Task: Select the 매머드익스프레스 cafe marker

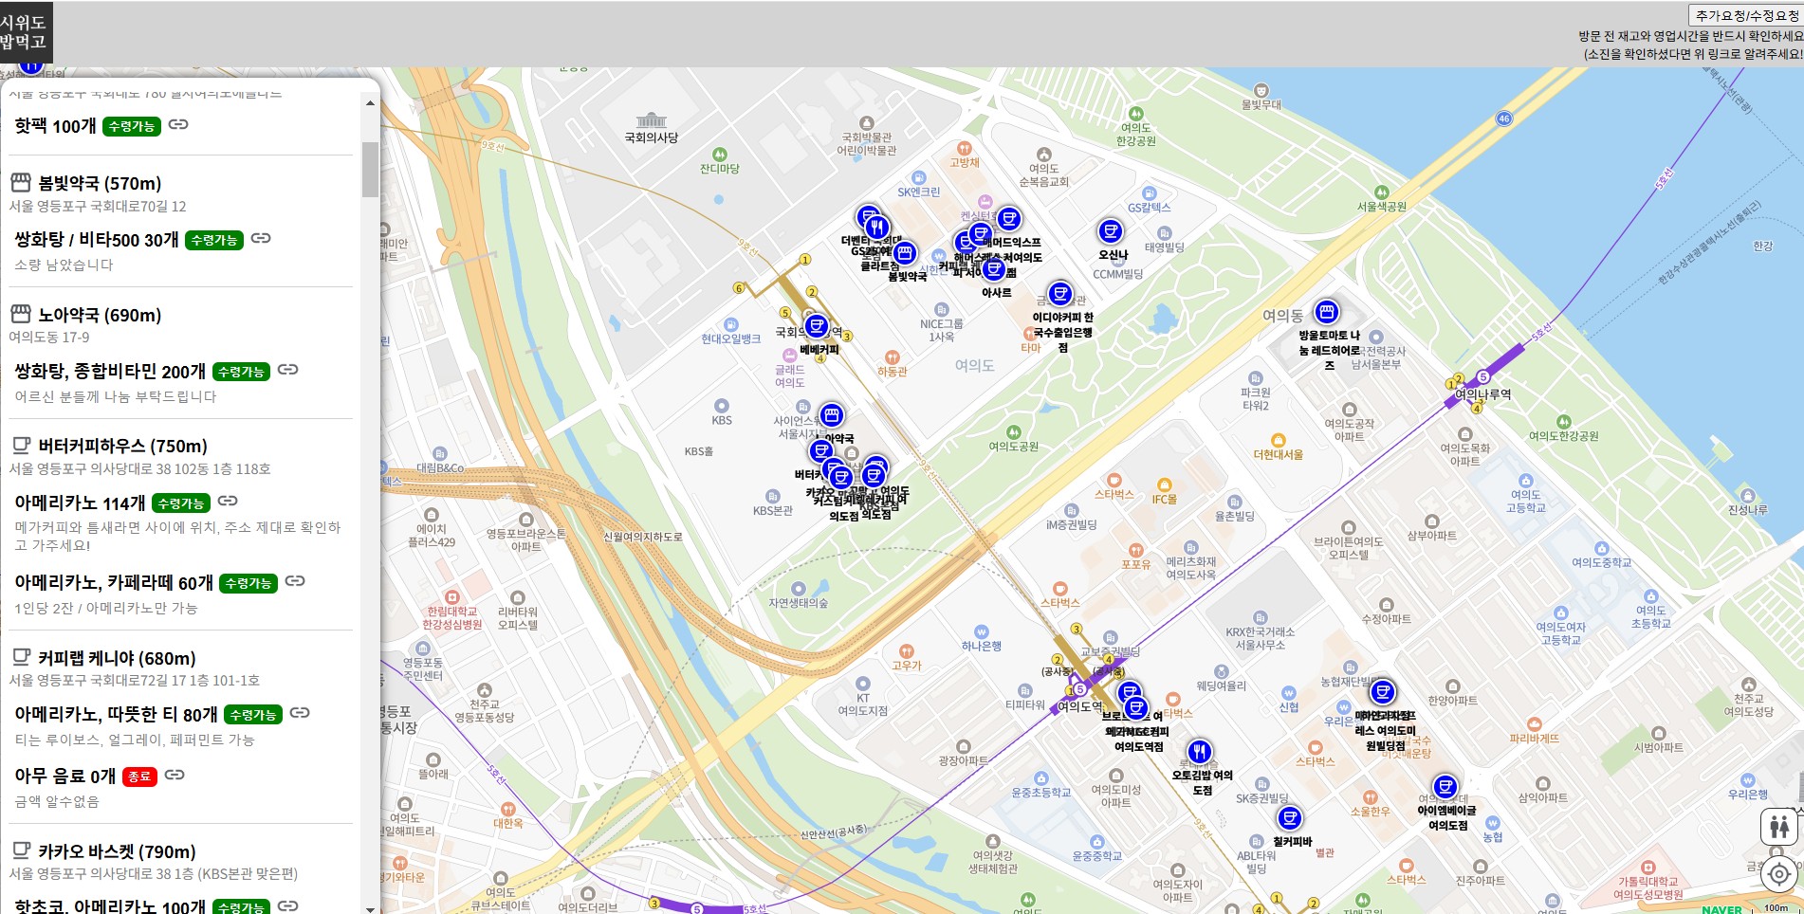Action: pos(1009,220)
